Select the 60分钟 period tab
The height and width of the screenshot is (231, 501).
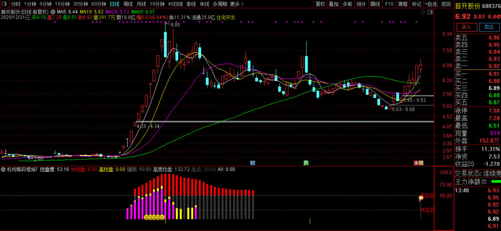(99, 4)
